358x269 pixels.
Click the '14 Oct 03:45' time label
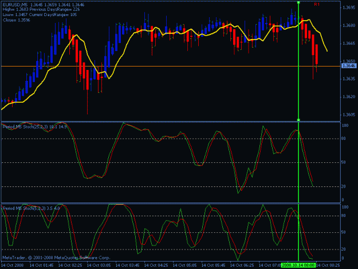127,266
